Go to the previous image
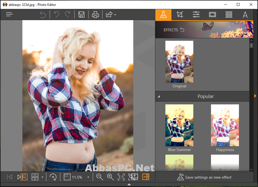Image resolution: width=258 pixels, height=187 pixels. pos(10,177)
